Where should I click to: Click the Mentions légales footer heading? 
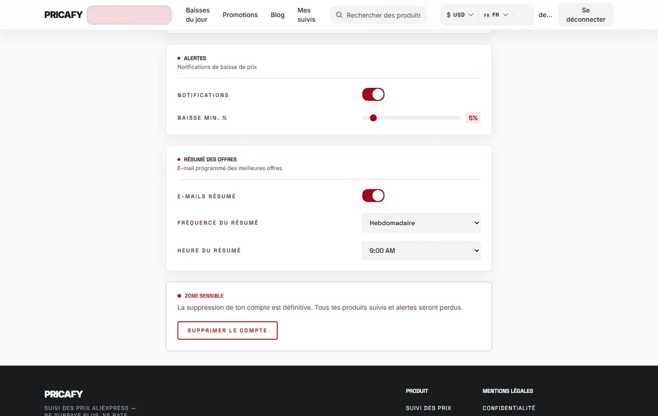[x=508, y=391]
